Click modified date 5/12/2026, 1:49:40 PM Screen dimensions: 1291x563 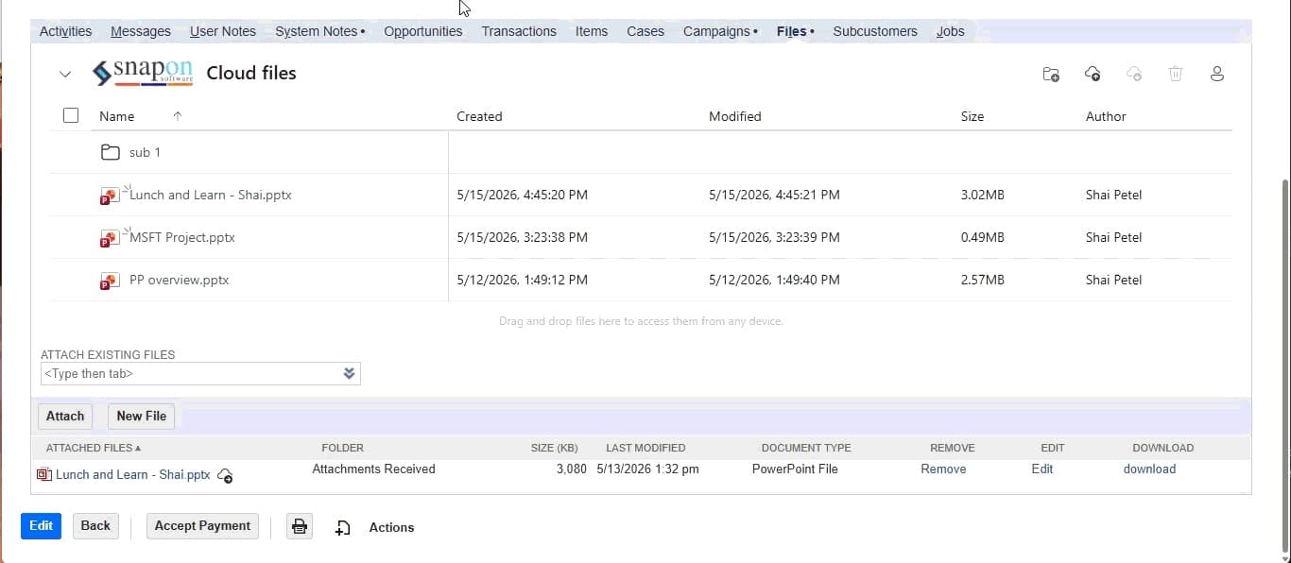pos(774,280)
